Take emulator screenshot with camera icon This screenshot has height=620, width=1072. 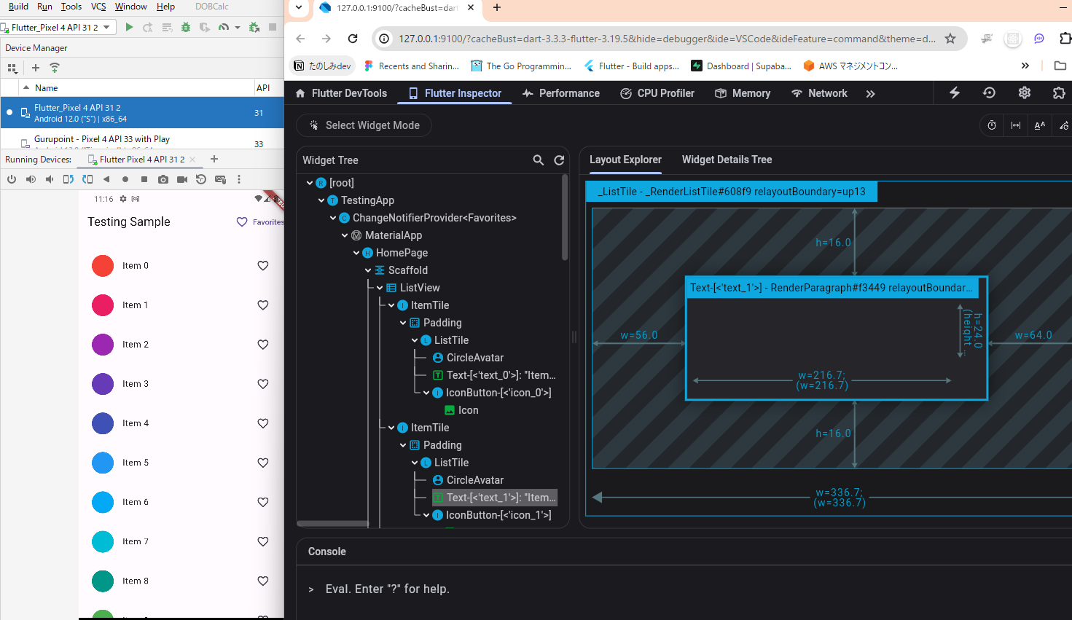[163, 179]
